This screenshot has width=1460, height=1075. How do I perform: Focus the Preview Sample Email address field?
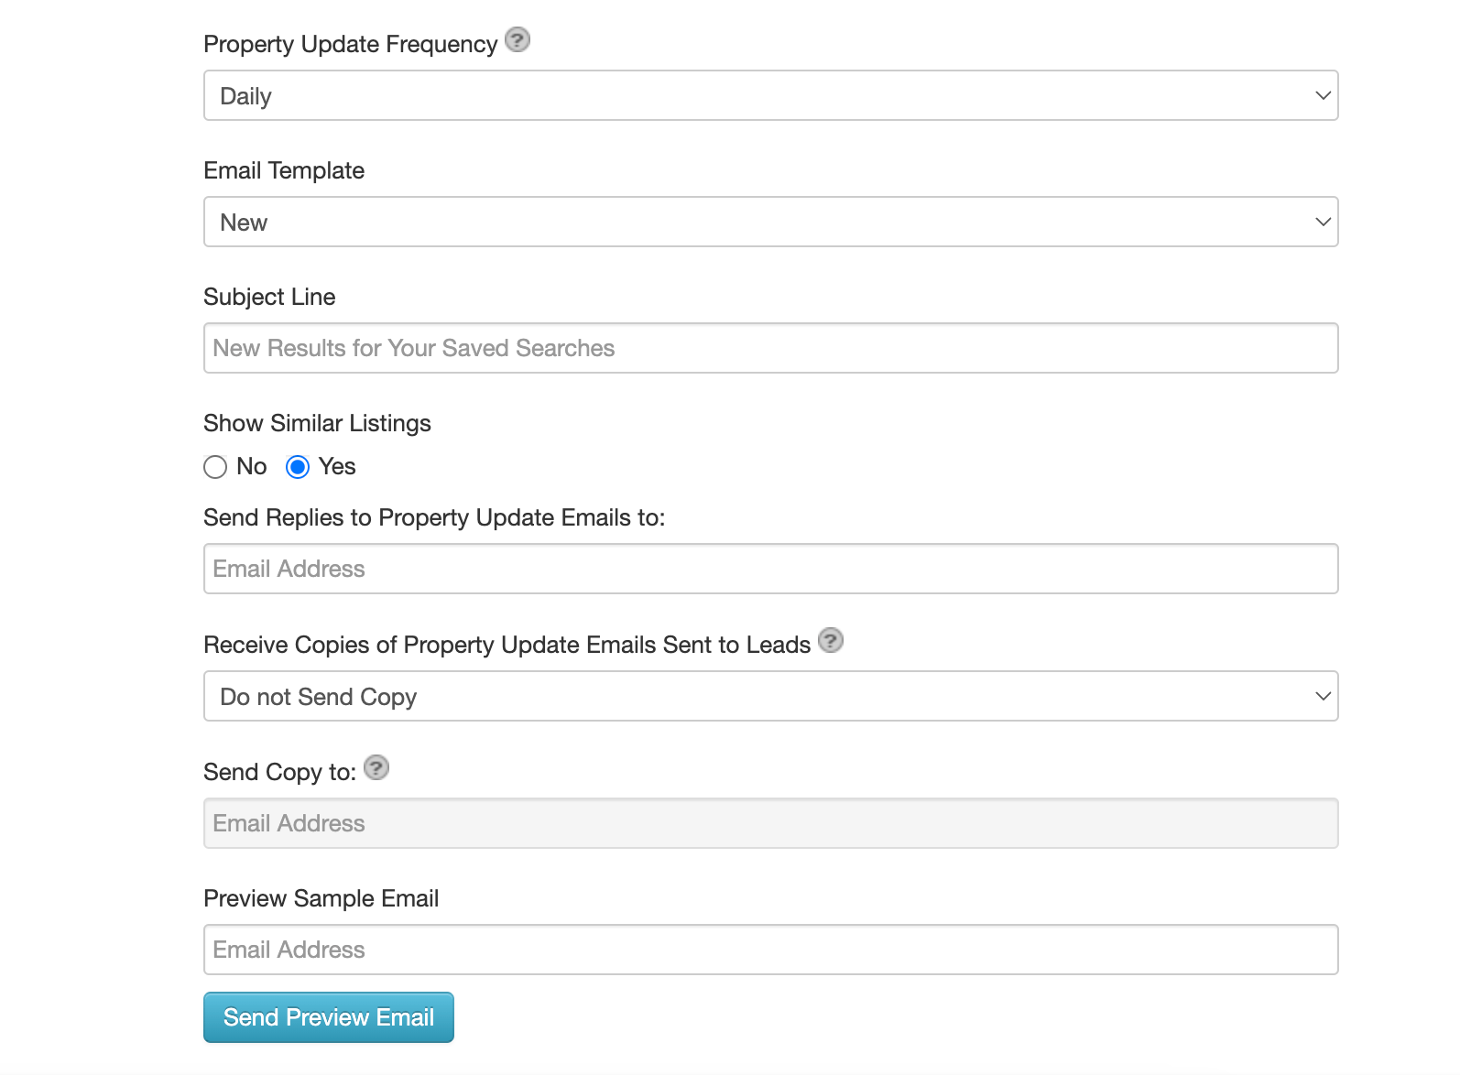[770, 950]
